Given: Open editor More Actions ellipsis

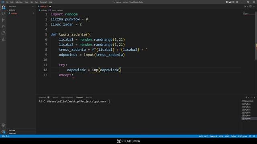Looking at the screenshot, I should (x=254, y=6).
